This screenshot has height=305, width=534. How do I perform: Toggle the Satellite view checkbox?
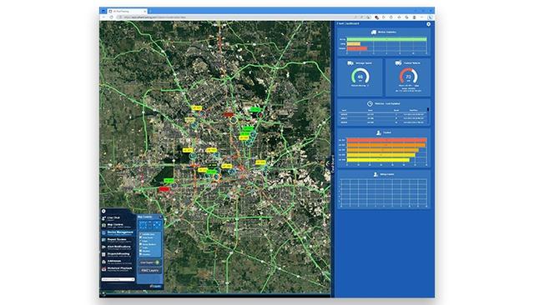pos(140,234)
